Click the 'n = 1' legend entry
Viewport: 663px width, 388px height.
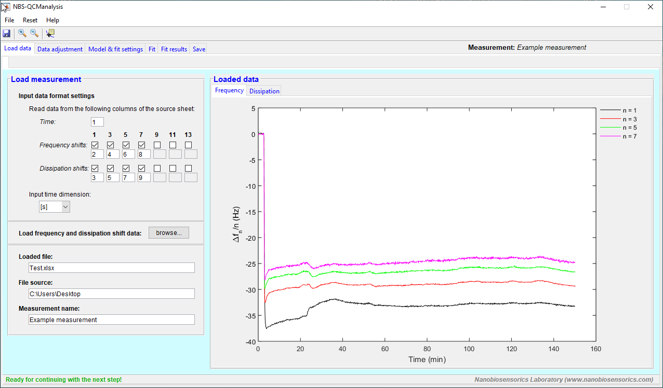pyautogui.click(x=618, y=110)
